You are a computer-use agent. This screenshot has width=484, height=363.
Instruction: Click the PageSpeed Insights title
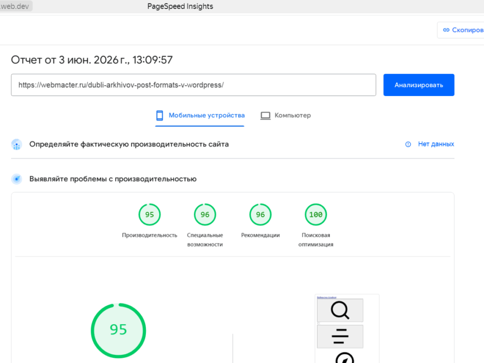[180, 6]
